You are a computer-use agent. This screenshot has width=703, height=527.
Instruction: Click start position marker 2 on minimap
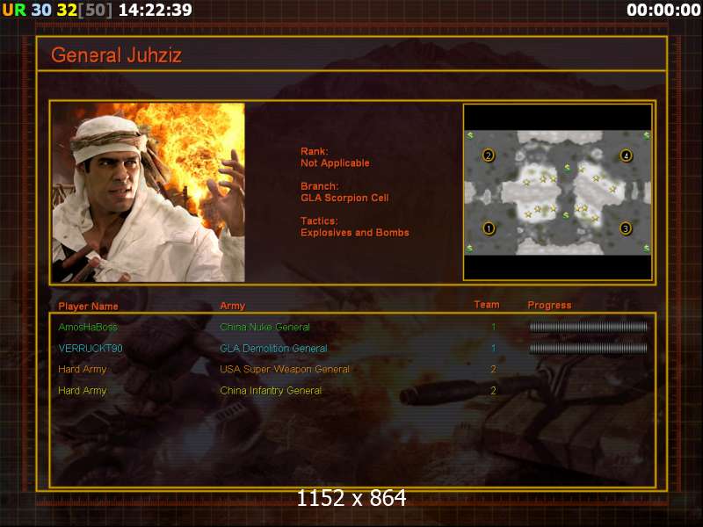pos(489,155)
